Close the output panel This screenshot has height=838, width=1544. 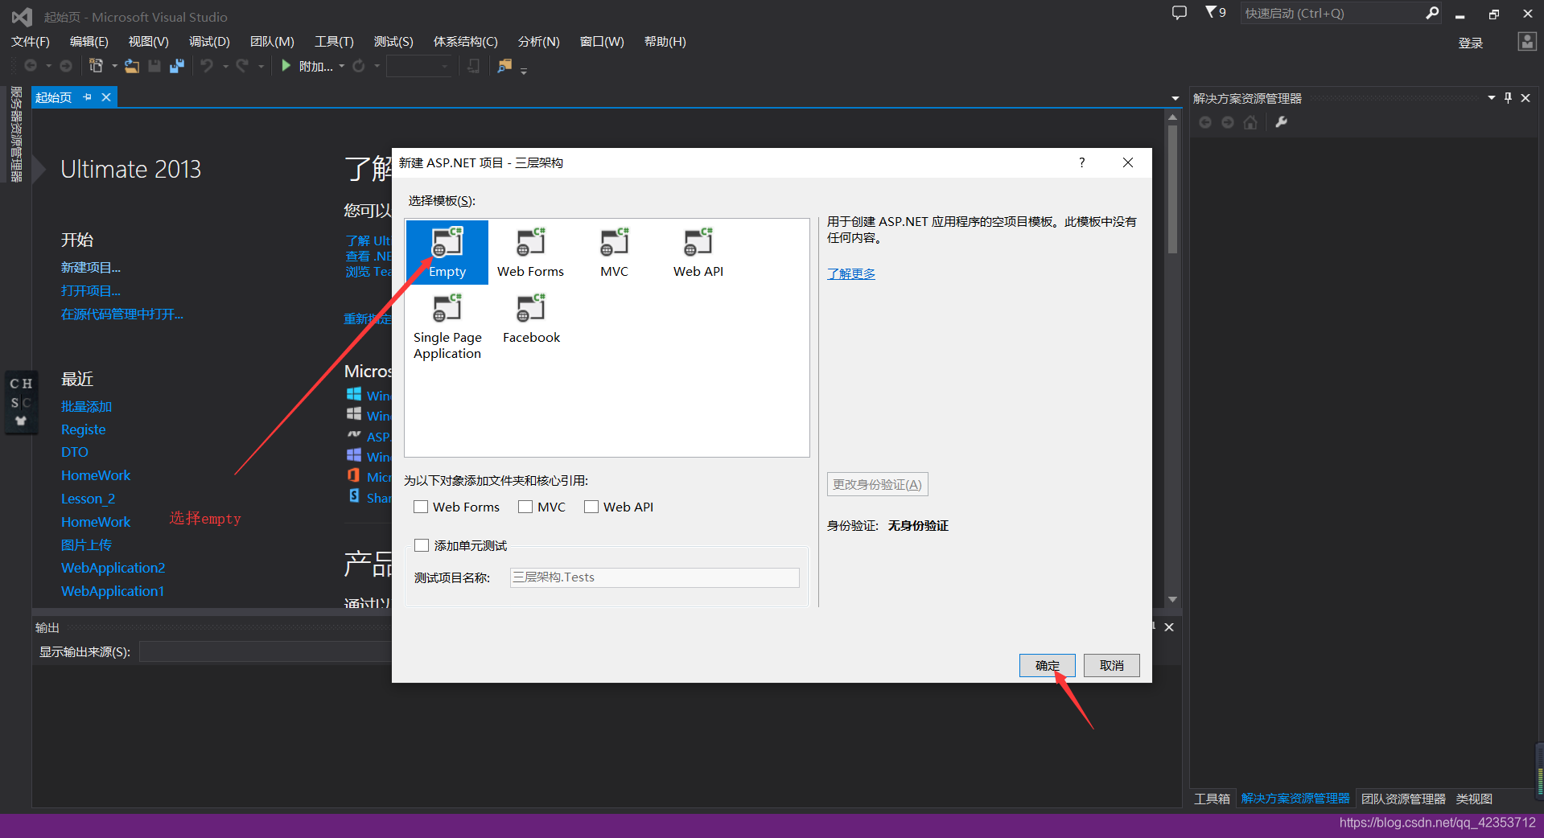pos(1169,627)
